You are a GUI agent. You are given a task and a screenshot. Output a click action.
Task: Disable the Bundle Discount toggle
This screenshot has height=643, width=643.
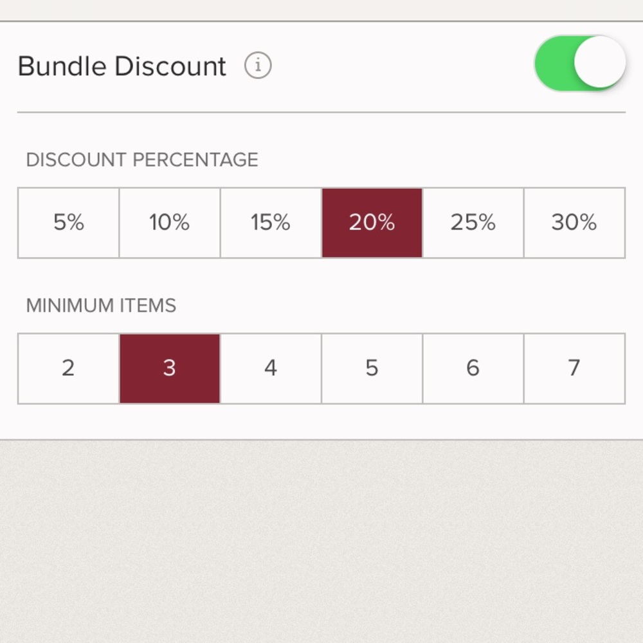(x=580, y=62)
